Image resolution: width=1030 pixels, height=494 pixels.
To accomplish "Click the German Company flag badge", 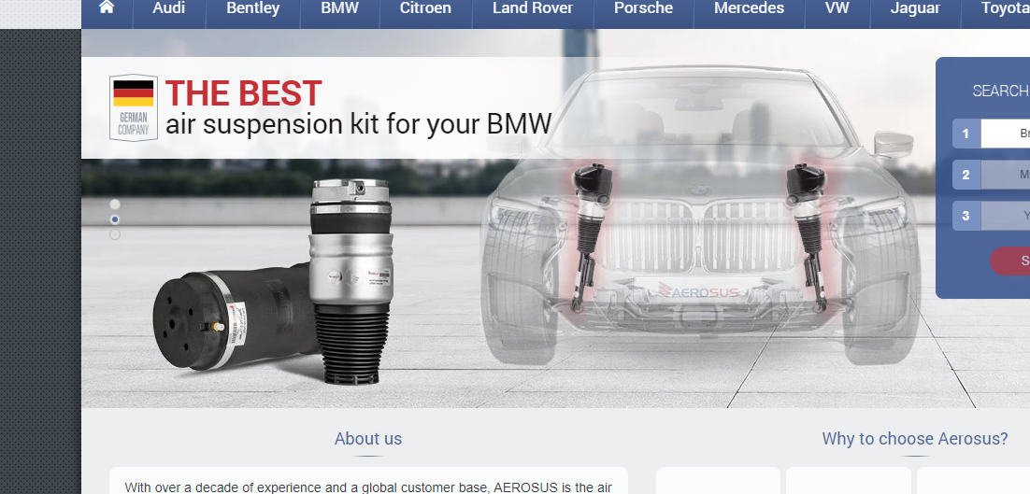I will [x=134, y=107].
